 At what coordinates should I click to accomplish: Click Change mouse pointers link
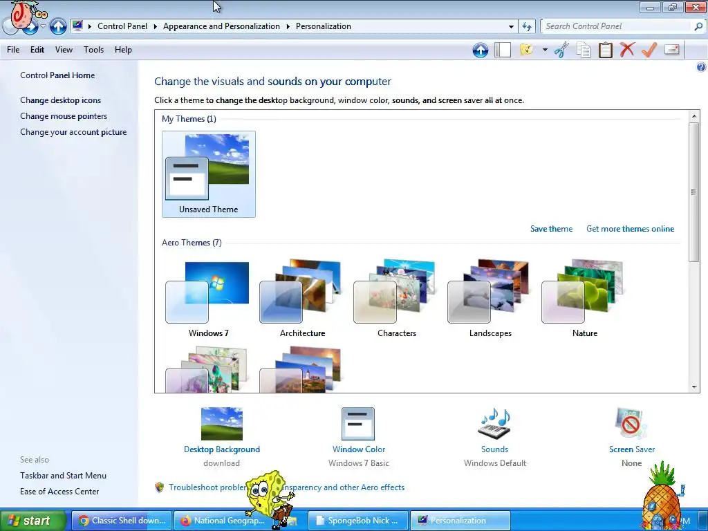pos(64,116)
